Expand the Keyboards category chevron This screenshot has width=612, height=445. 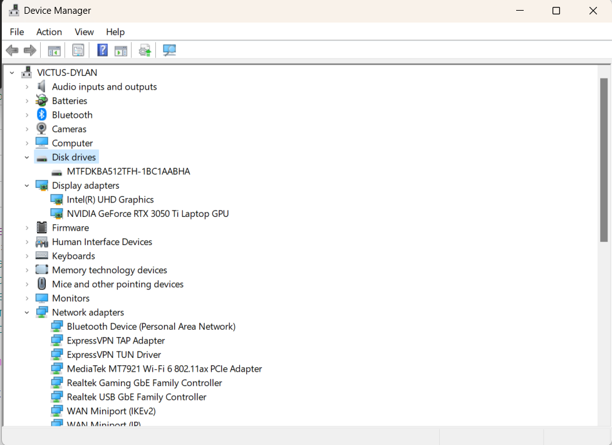(x=26, y=256)
